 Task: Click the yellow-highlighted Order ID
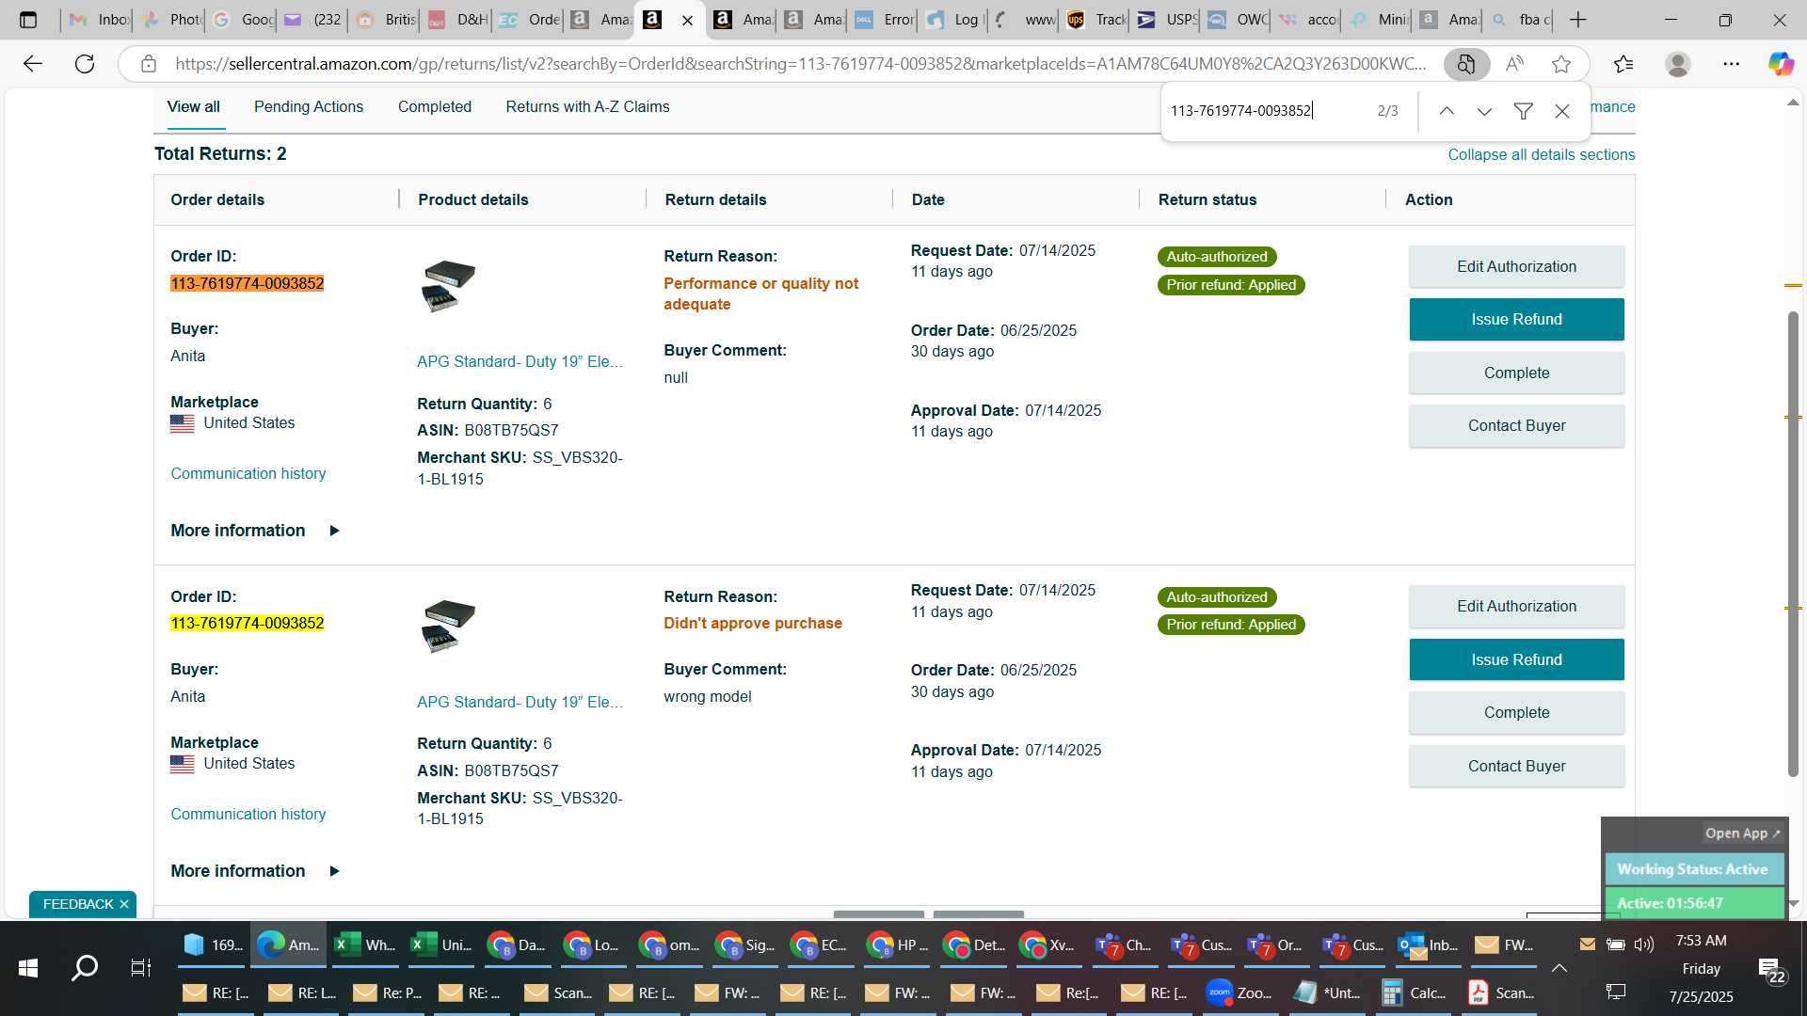point(247,624)
